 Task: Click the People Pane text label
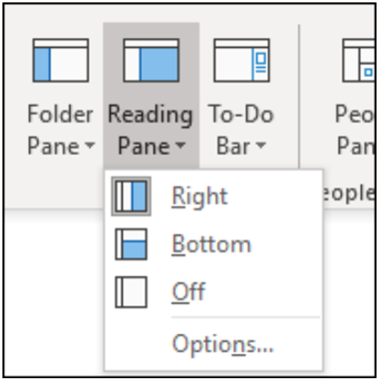355,130
